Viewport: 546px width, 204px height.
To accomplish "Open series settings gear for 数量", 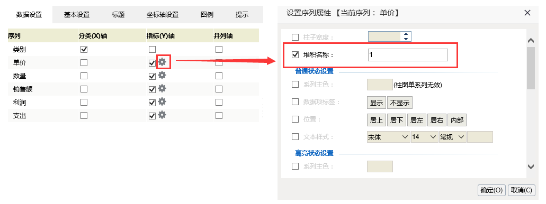I will (x=162, y=76).
